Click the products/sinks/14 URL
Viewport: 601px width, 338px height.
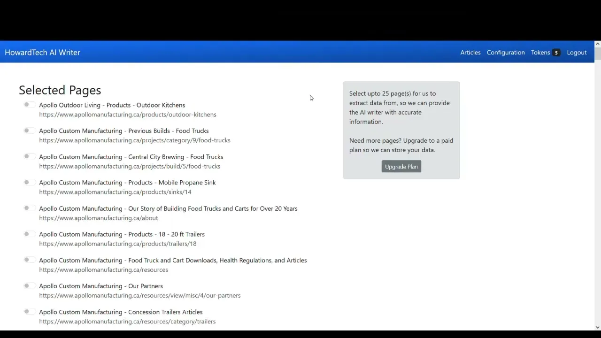[115, 192]
